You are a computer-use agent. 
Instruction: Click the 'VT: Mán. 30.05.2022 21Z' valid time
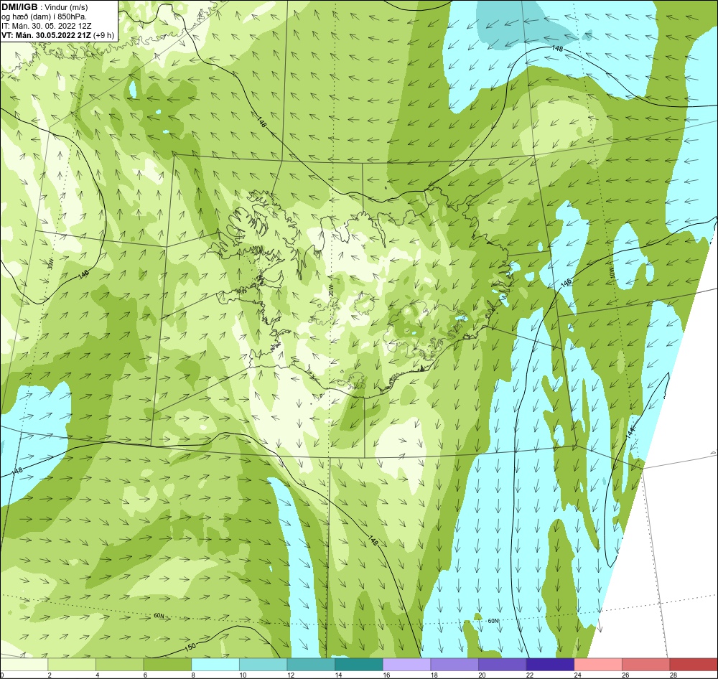coord(46,35)
